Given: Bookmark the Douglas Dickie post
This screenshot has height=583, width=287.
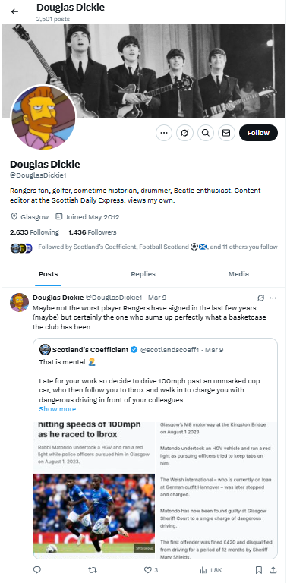Looking at the screenshot, I should [259, 569].
